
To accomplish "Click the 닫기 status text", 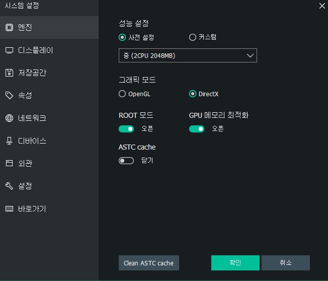I will point(147,161).
